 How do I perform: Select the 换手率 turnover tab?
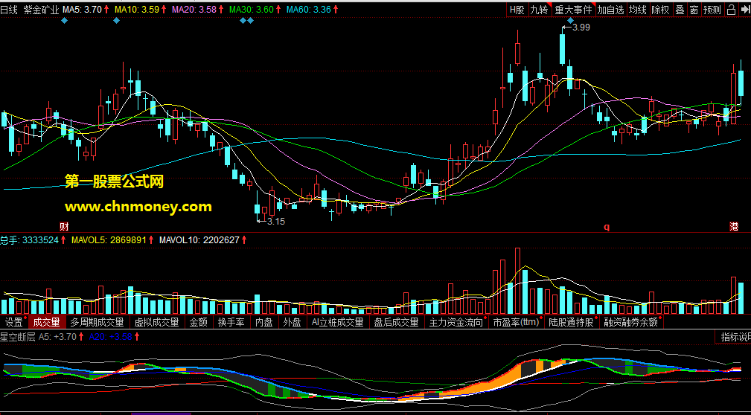[231, 323]
